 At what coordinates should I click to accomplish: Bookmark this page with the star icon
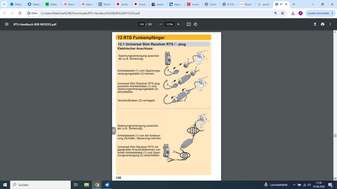pyautogui.click(x=282, y=13)
